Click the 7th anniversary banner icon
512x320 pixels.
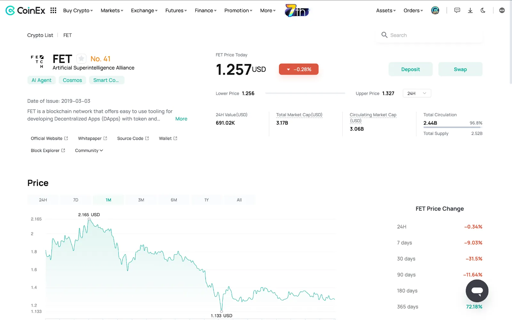tap(297, 11)
